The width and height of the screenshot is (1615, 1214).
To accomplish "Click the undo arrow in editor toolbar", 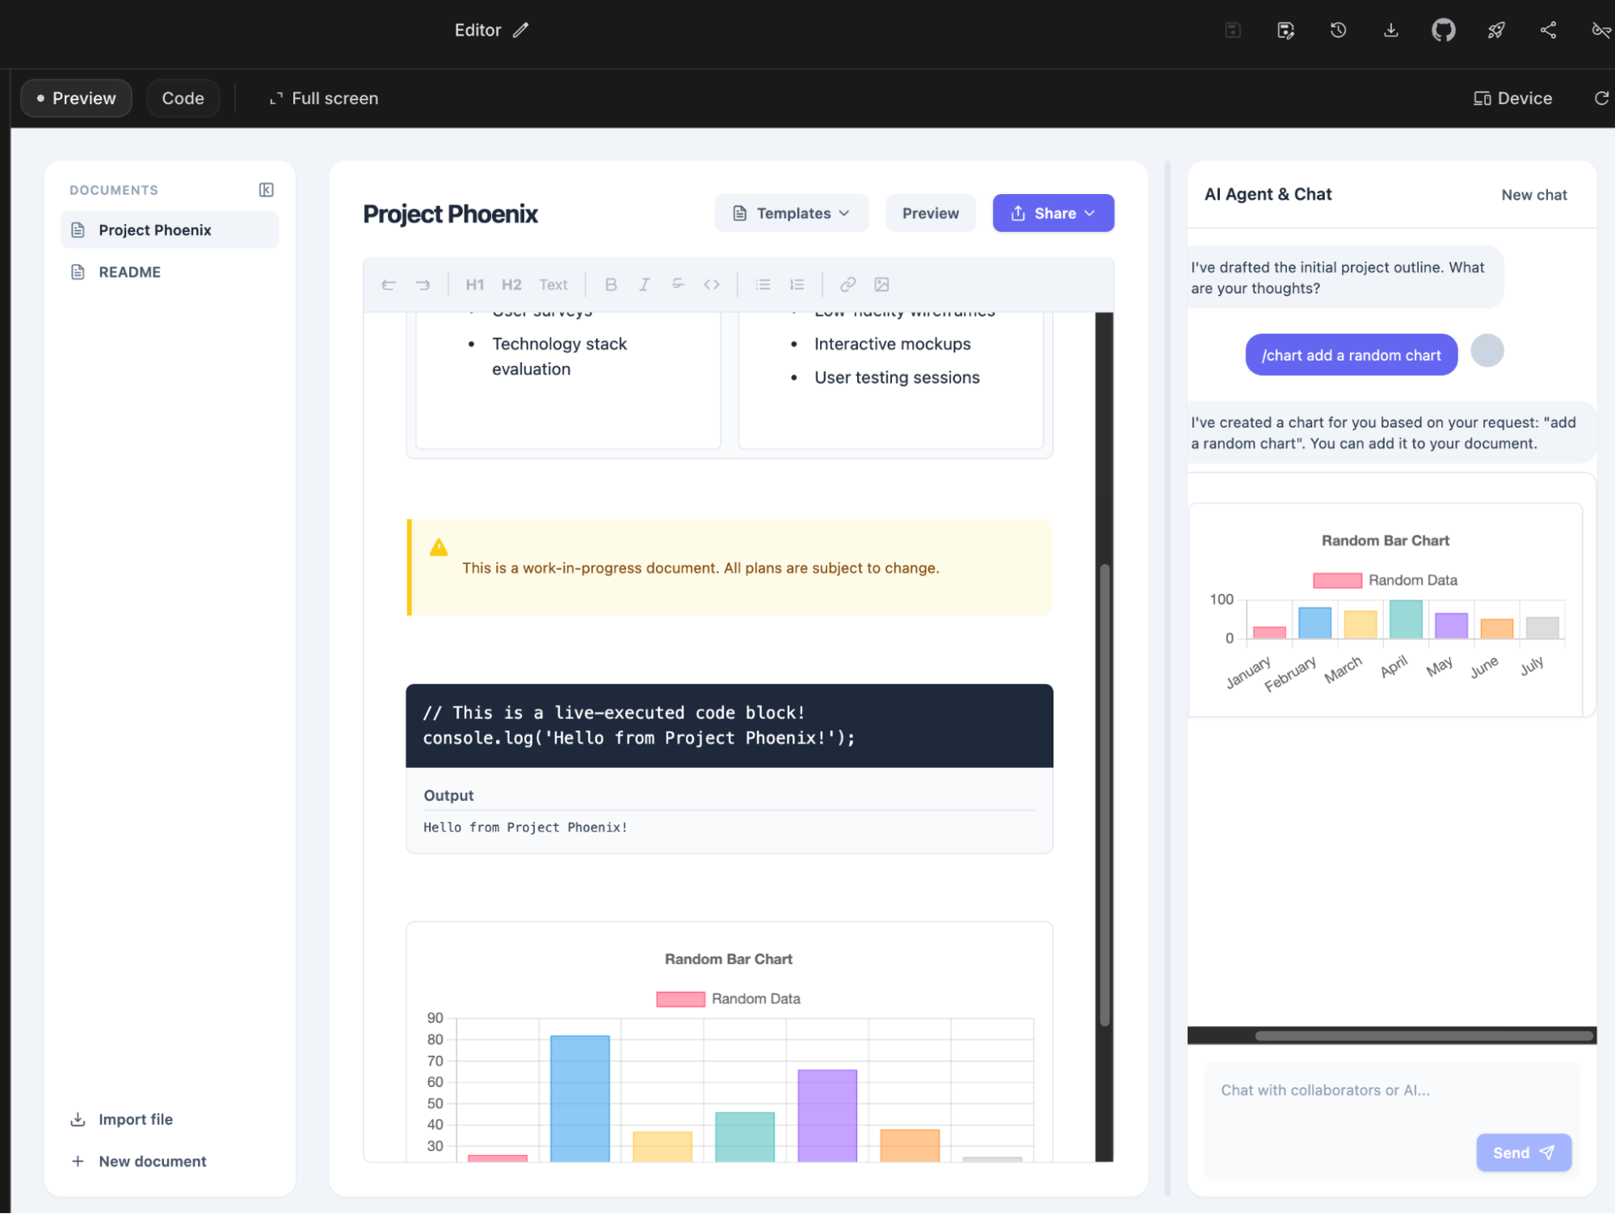I will coord(389,285).
